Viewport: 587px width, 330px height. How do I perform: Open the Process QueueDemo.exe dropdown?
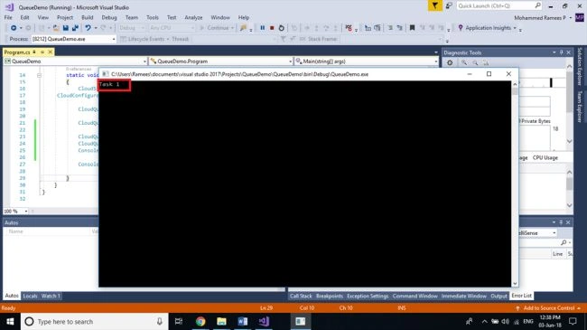(x=73, y=39)
